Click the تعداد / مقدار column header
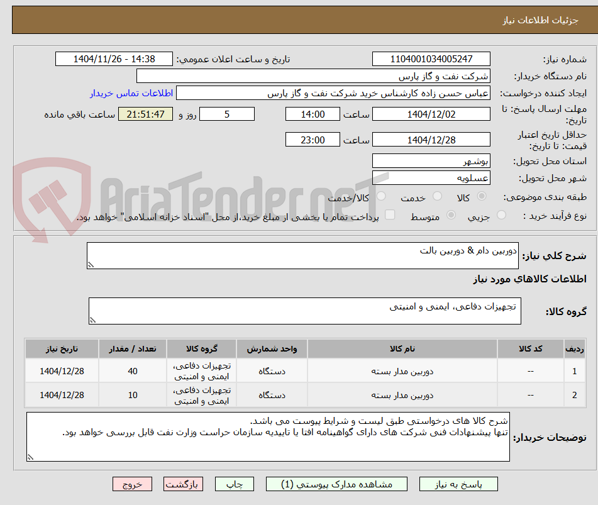The width and height of the screenshot is (598, 505). (132, 348)
